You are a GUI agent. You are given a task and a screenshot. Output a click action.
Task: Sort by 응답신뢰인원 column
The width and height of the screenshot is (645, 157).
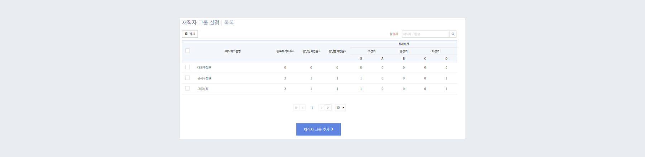(311, 51)
